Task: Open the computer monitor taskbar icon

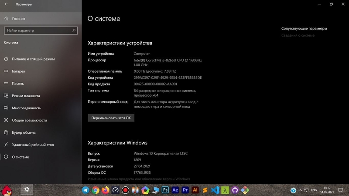Action: [x=155, y=190]
